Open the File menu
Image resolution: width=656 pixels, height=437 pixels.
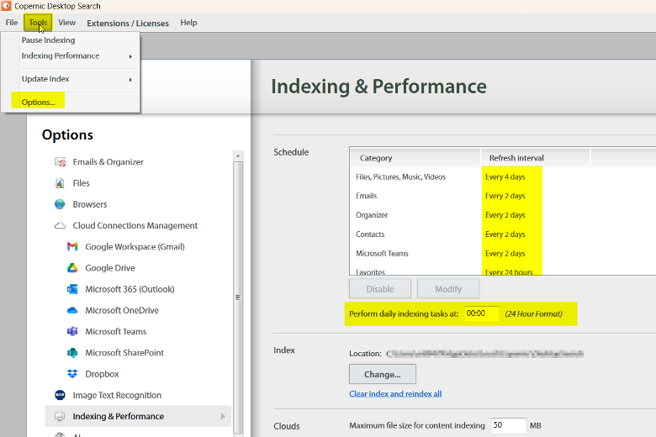click(x=12, y=23)
